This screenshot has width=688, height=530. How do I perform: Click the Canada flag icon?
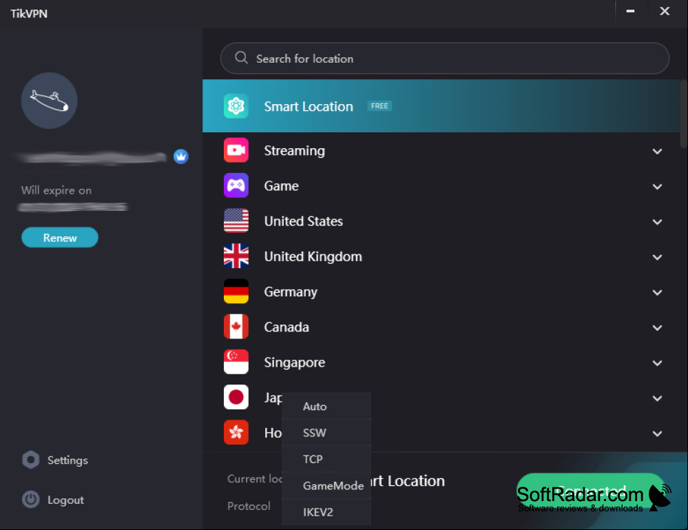click(x=236, y=326)
